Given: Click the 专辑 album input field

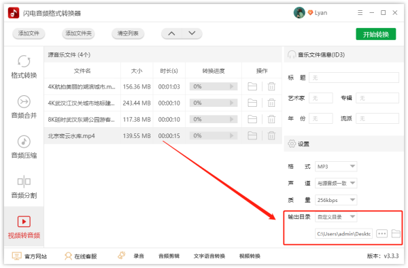Looking at the screenshot, I should point(377,98).
